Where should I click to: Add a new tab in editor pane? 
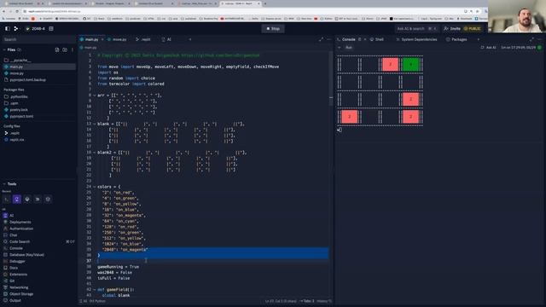click(190, 40)
